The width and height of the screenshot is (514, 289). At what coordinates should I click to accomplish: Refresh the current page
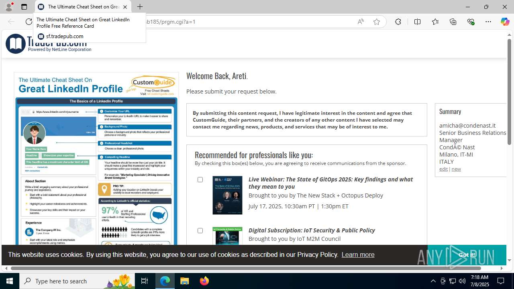29,22
